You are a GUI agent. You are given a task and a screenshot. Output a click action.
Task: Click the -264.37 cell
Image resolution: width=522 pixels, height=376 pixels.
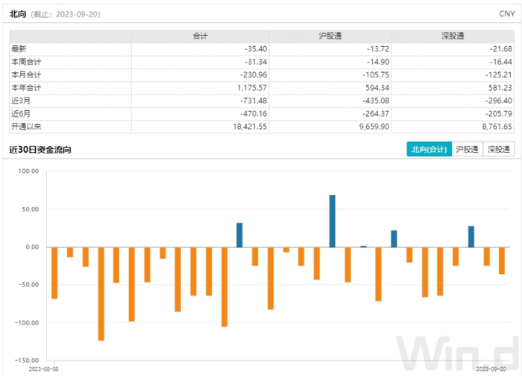point(376,114)
